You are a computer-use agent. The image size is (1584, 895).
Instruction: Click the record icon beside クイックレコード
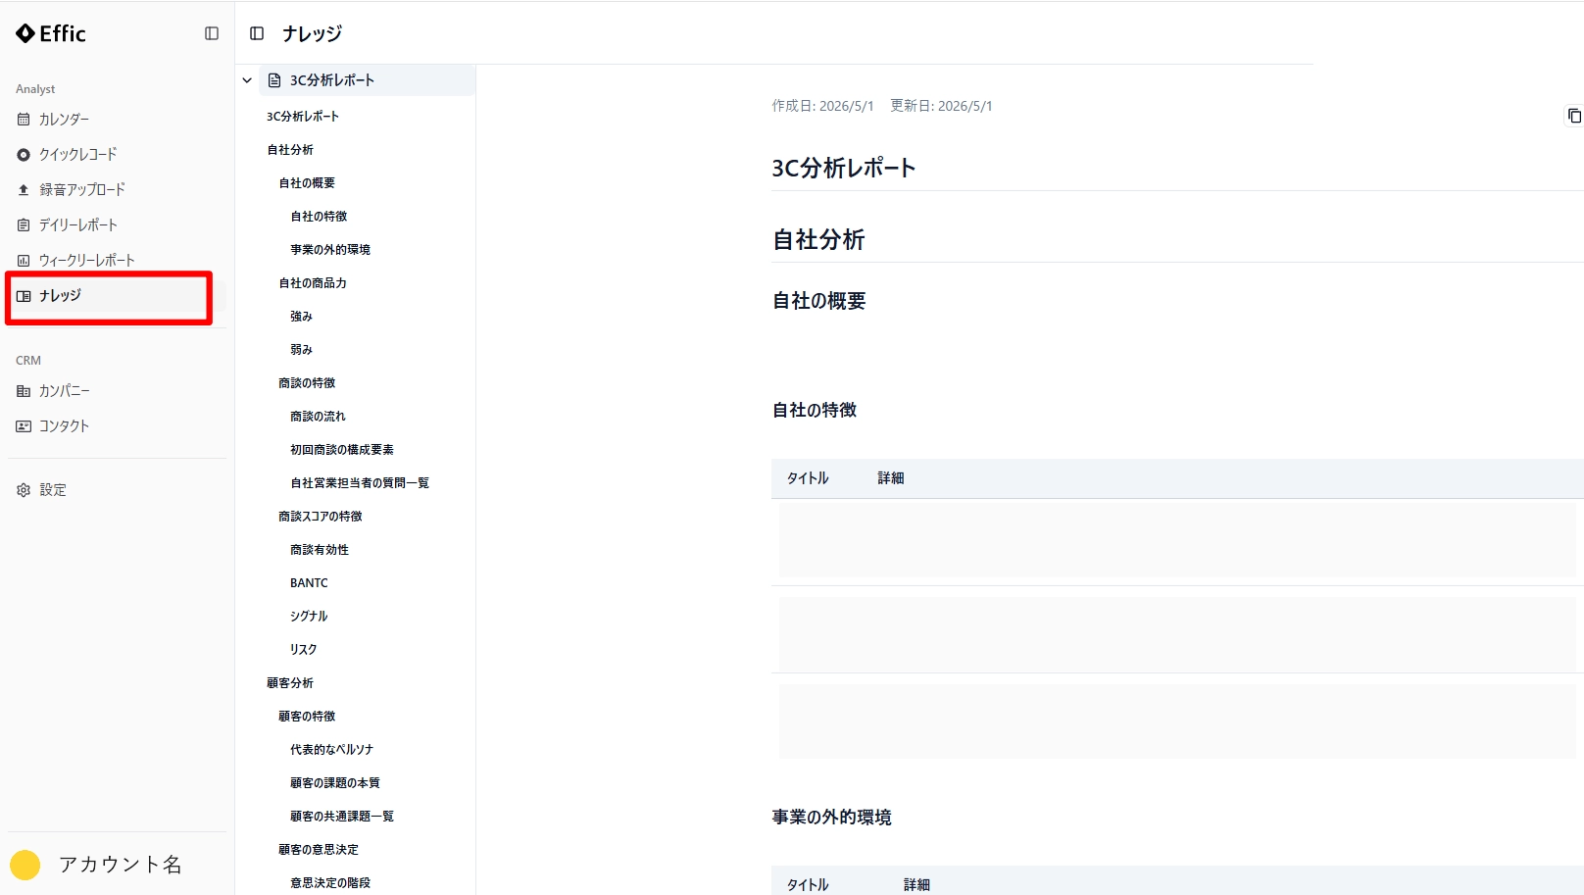pos(24,155)
